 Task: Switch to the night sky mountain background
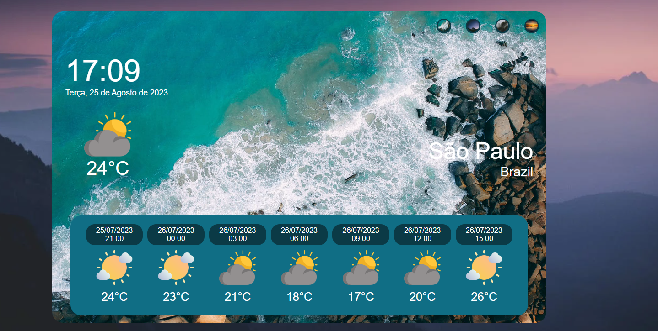(x=473, y=26)
